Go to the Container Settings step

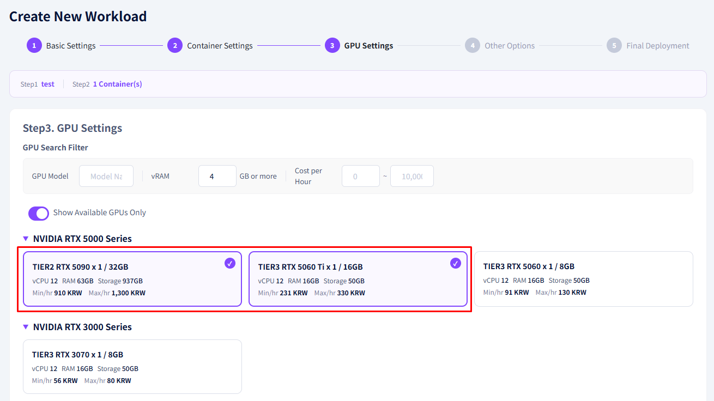(220, 46)
